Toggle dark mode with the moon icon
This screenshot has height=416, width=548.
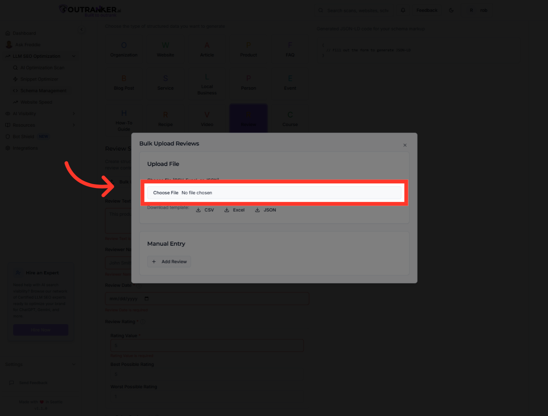[x=451, y=10]
